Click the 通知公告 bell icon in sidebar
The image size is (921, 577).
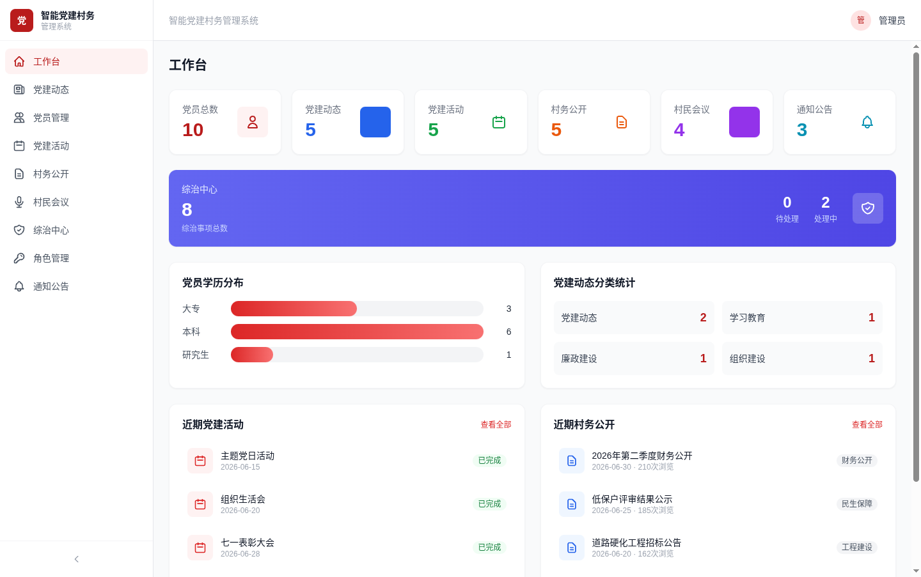pos(19,286)
